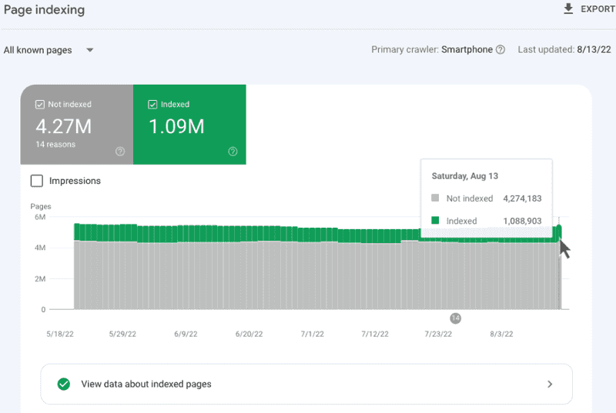Click the Export download arrow icon

click(x=569, y=9)
